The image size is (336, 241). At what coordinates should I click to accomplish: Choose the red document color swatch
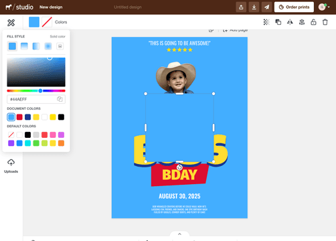19,117
